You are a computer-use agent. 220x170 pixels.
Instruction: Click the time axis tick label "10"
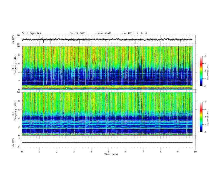(x=195, y=152)
